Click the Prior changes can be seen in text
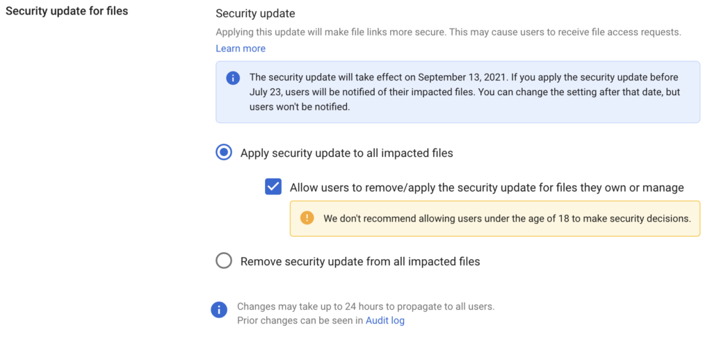 coord(300,321)
